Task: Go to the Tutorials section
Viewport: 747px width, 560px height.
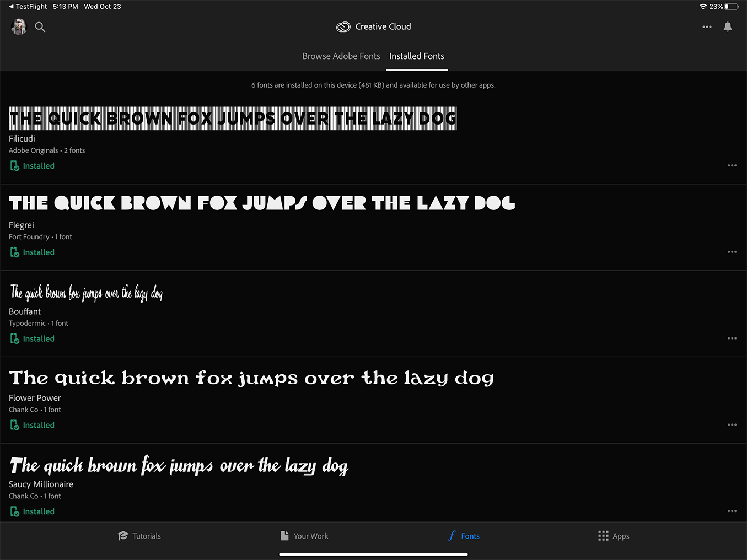Action: 139,536
